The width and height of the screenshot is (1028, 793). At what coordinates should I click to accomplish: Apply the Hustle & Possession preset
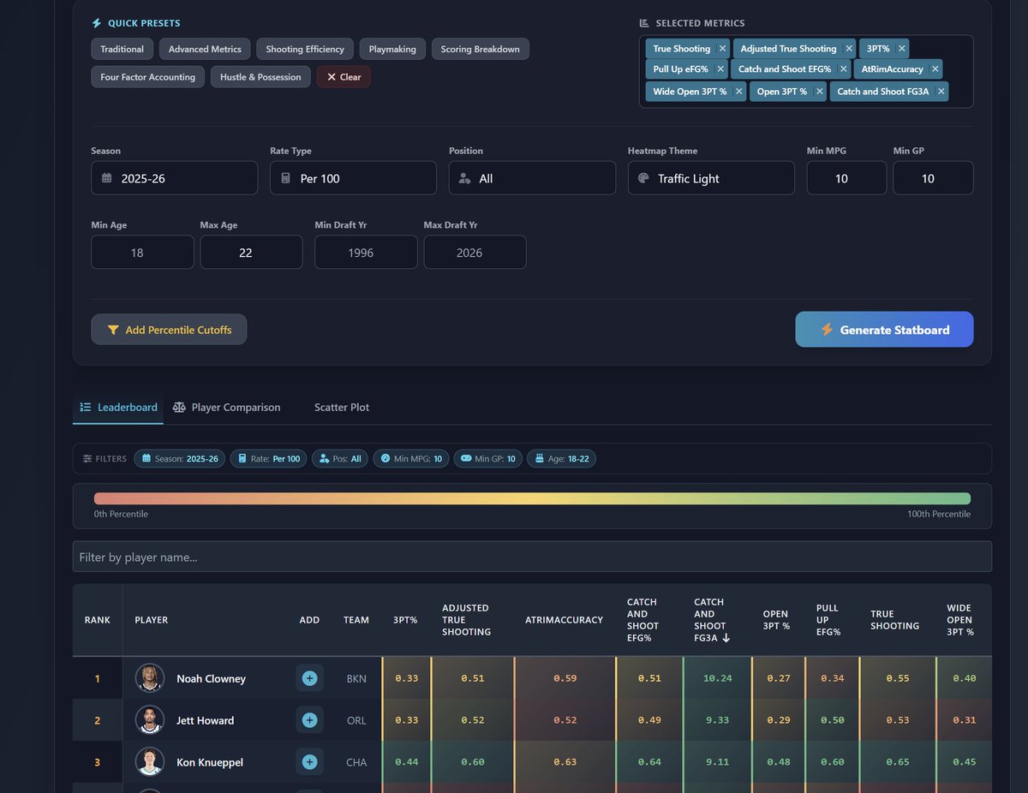click(x=260, y=77)
